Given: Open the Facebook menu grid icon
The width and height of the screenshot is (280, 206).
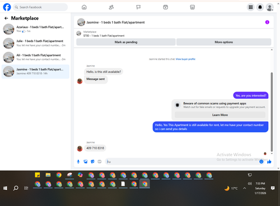Looking at the screenshot, I should [x=251, y=7].
